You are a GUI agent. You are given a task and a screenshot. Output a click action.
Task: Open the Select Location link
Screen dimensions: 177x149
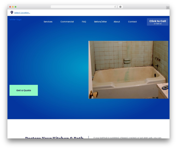22,13
